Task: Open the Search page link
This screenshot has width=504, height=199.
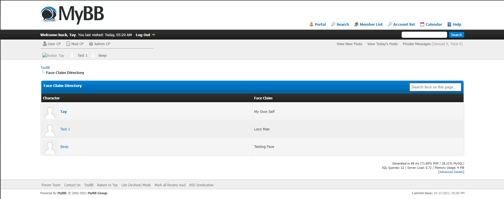Action: click(x=343, y=24)
